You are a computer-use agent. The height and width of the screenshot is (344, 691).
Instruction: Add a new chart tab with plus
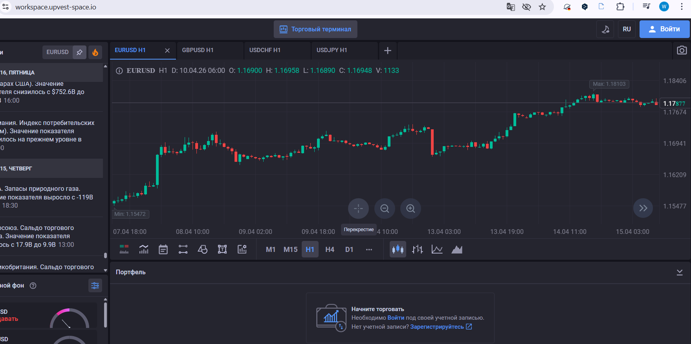coord(387,51)
